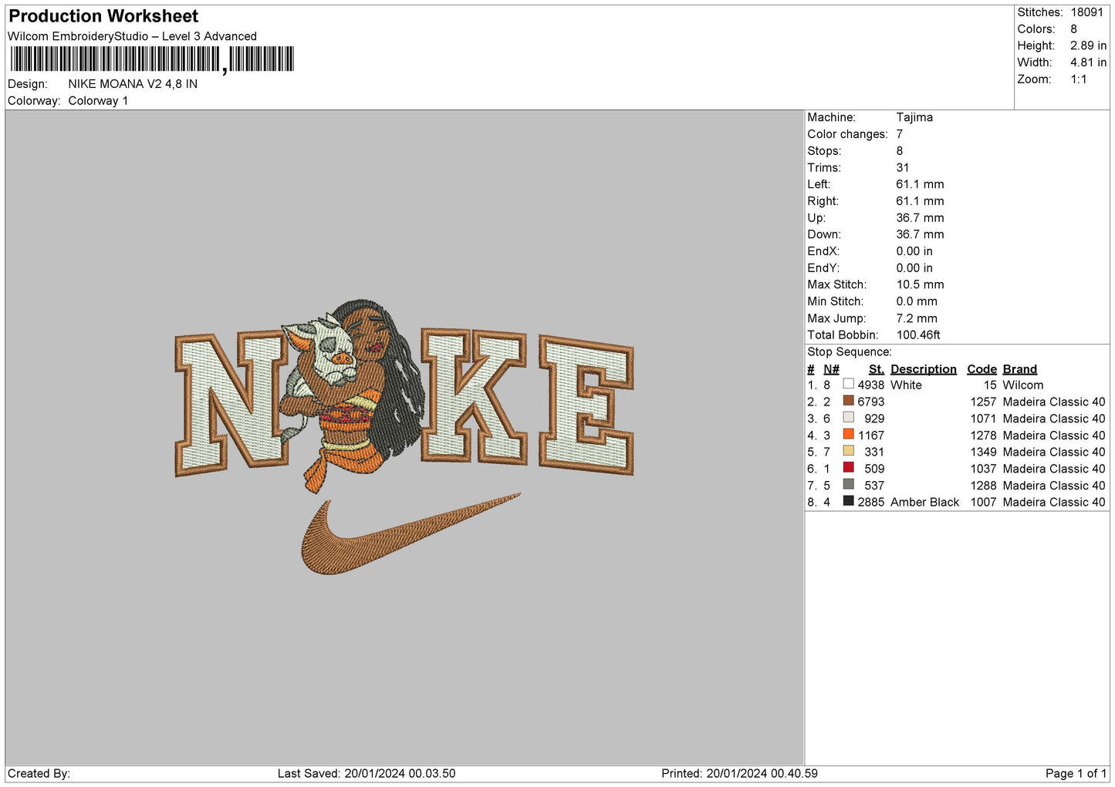Viewport: 1115px width, 787px height.
Task: Click the 'Wilcom' brand in row 1
Action: [1022, 385]
